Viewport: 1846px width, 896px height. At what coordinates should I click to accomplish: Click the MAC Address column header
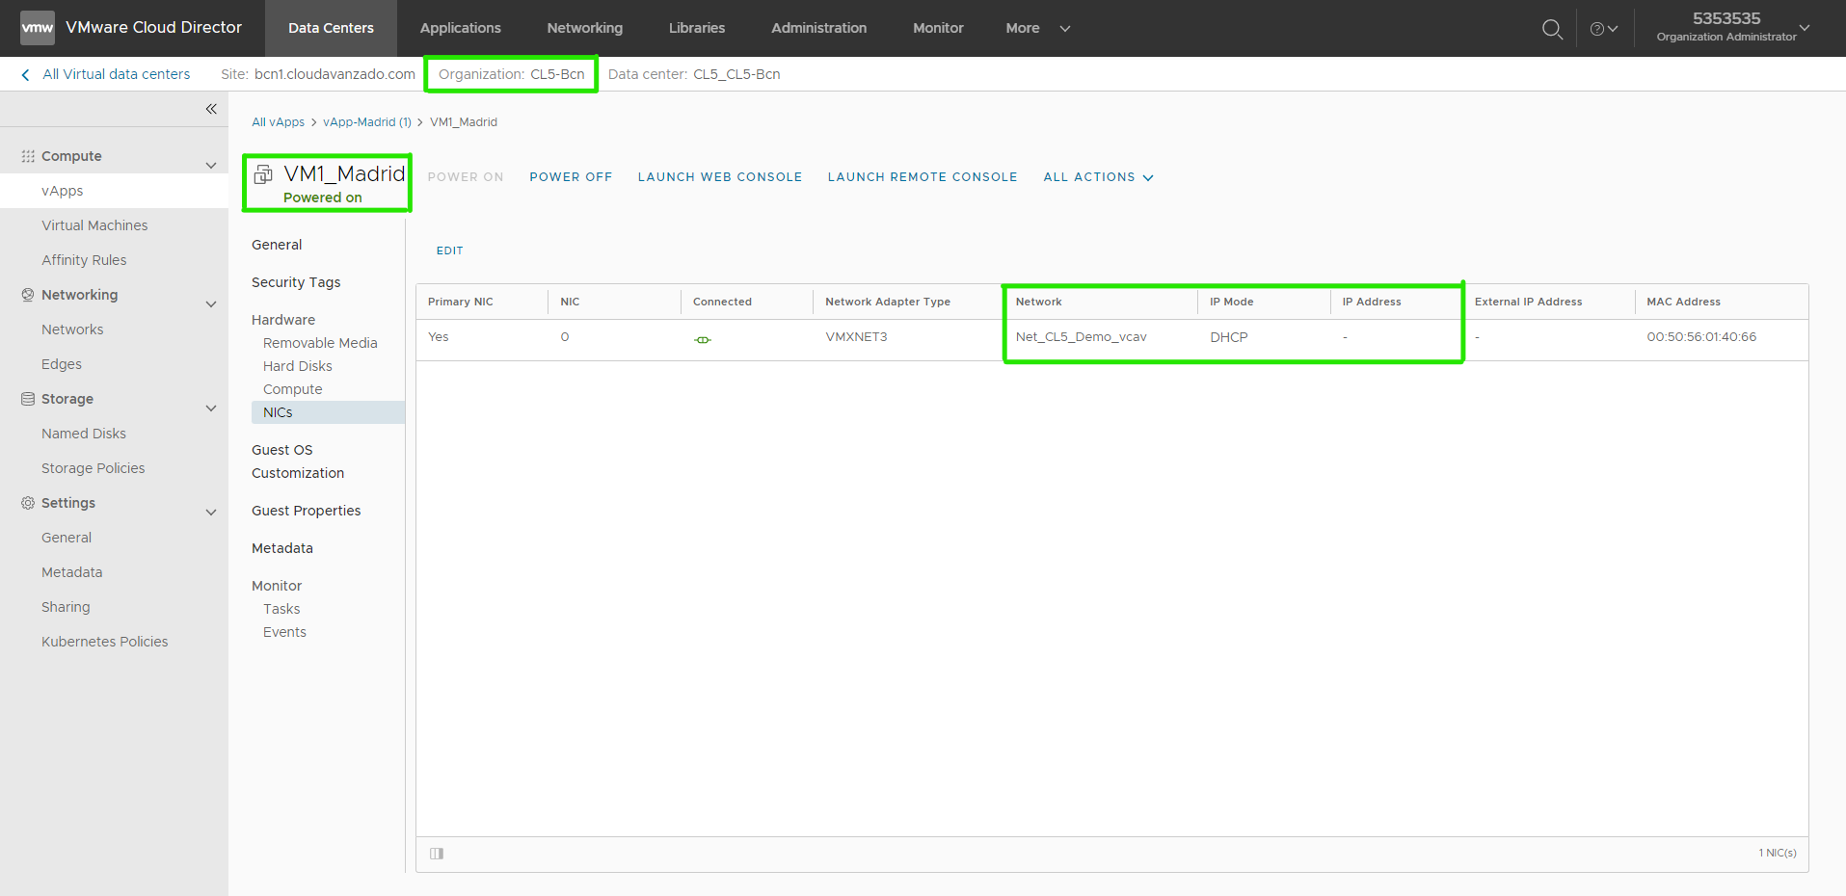[x=1683, y=302]
